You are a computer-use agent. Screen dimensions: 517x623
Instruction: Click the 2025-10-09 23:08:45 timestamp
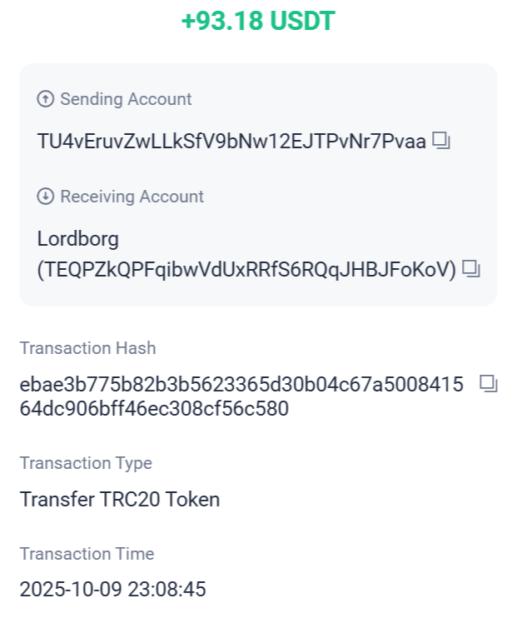click(112, 590)
